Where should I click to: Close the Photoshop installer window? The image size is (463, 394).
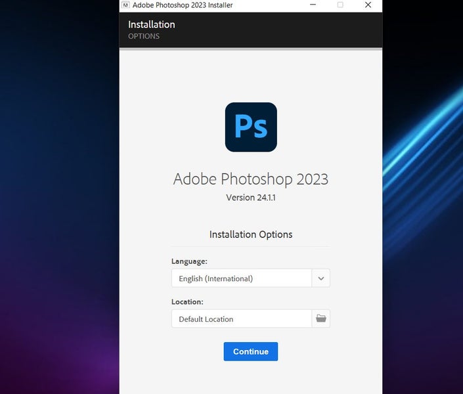[368, 5]
